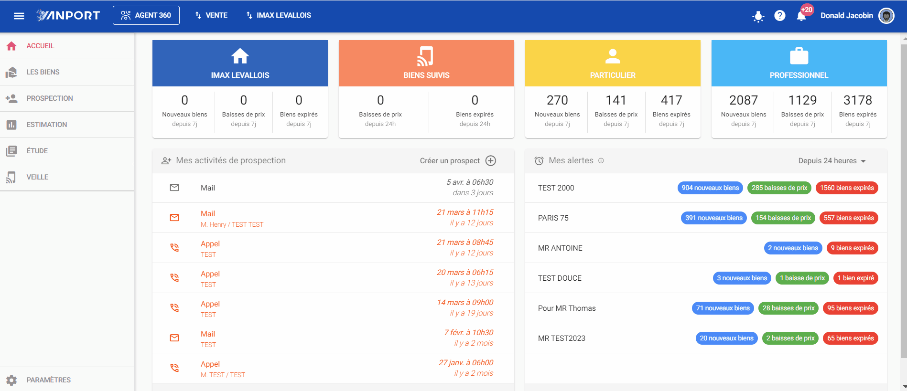
Task: Click the briefcase icon on PROFESSIONNEL card
Action: tap(799, 56)
